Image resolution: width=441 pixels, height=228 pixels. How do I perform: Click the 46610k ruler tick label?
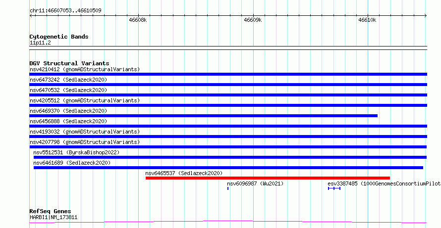click(x=367, y=20)
